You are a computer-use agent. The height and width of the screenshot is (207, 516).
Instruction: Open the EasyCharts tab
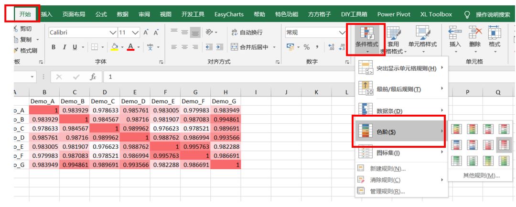229,14
